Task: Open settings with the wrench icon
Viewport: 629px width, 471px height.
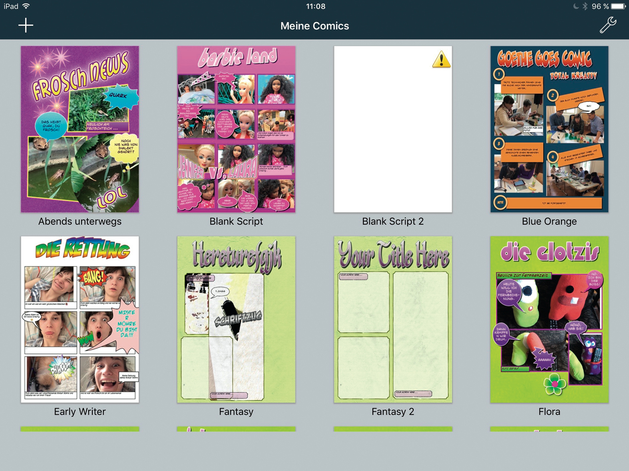Action: 607,25
